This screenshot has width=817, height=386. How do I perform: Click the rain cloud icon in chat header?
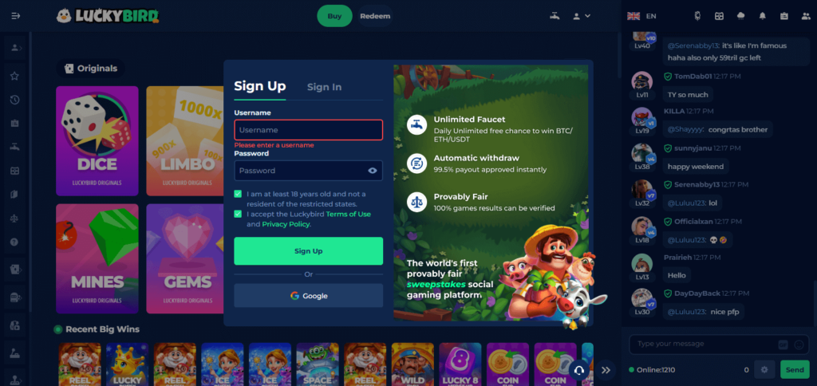pos(741,16)
